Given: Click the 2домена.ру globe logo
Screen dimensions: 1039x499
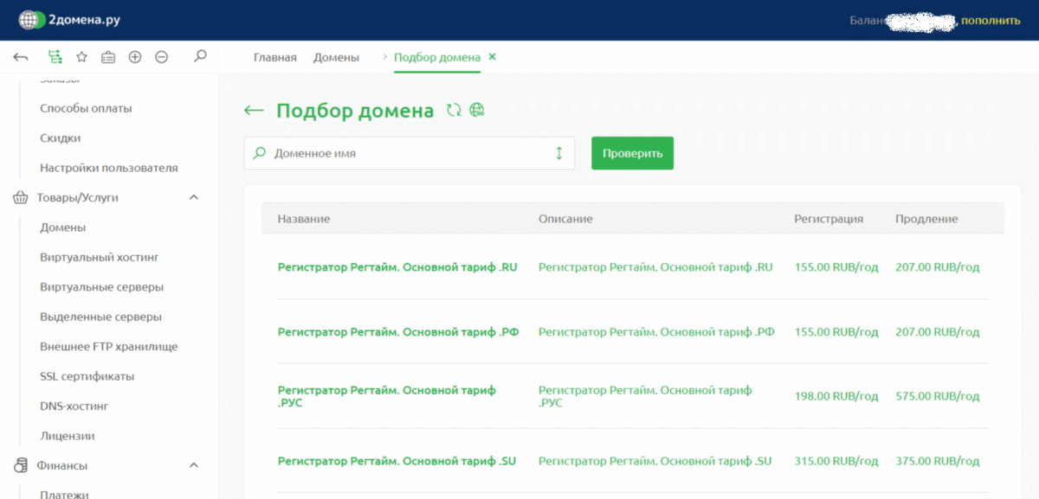Looking at the screenshot, I should point(32,20).
